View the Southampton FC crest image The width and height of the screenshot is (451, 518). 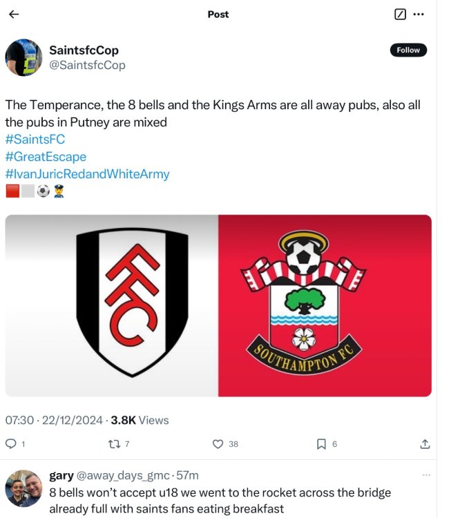click(325, 305)
